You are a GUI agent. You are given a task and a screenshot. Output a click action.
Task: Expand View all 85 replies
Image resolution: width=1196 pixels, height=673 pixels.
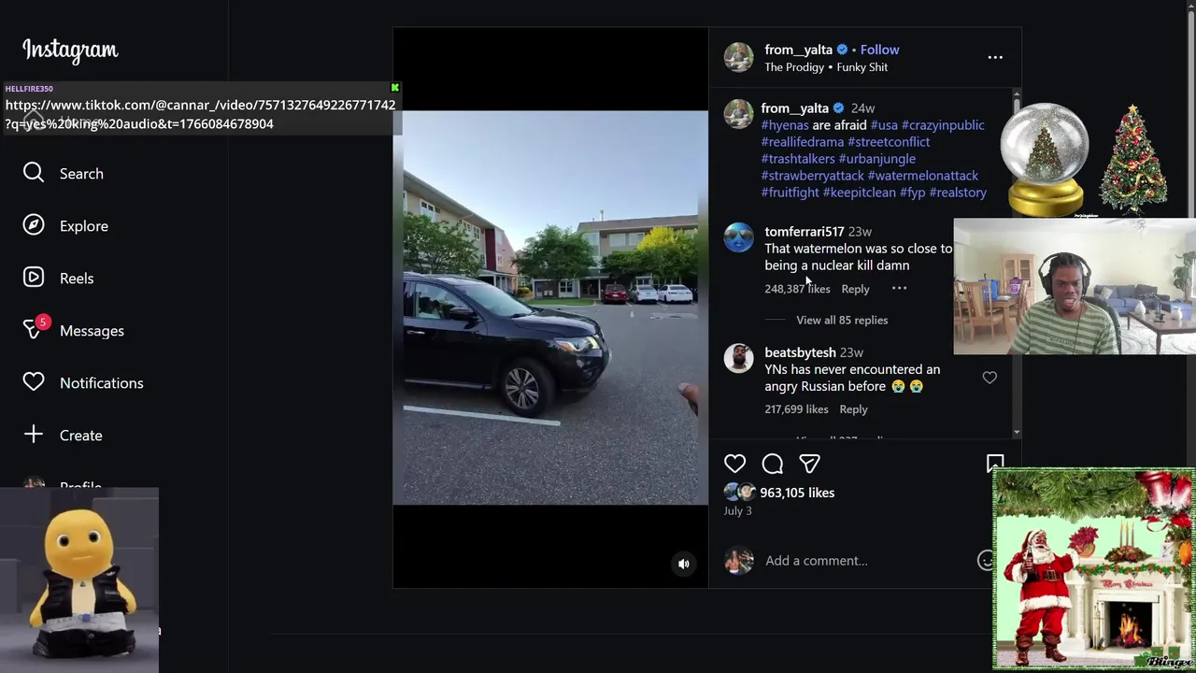coord(842,321)
